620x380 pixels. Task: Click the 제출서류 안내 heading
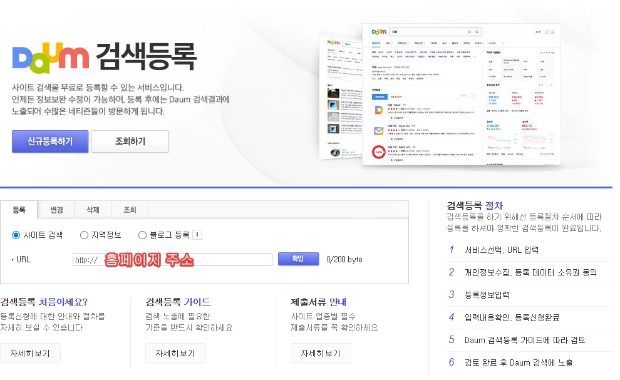318,302
